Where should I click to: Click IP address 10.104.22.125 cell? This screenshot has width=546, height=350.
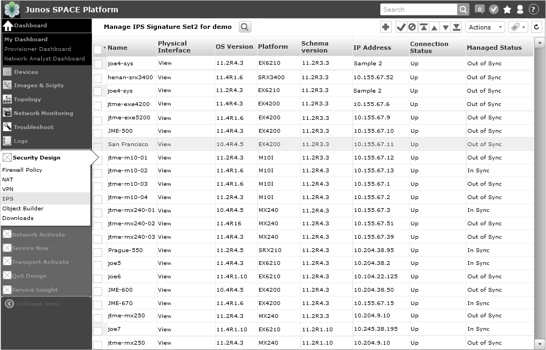pos(376,277)
